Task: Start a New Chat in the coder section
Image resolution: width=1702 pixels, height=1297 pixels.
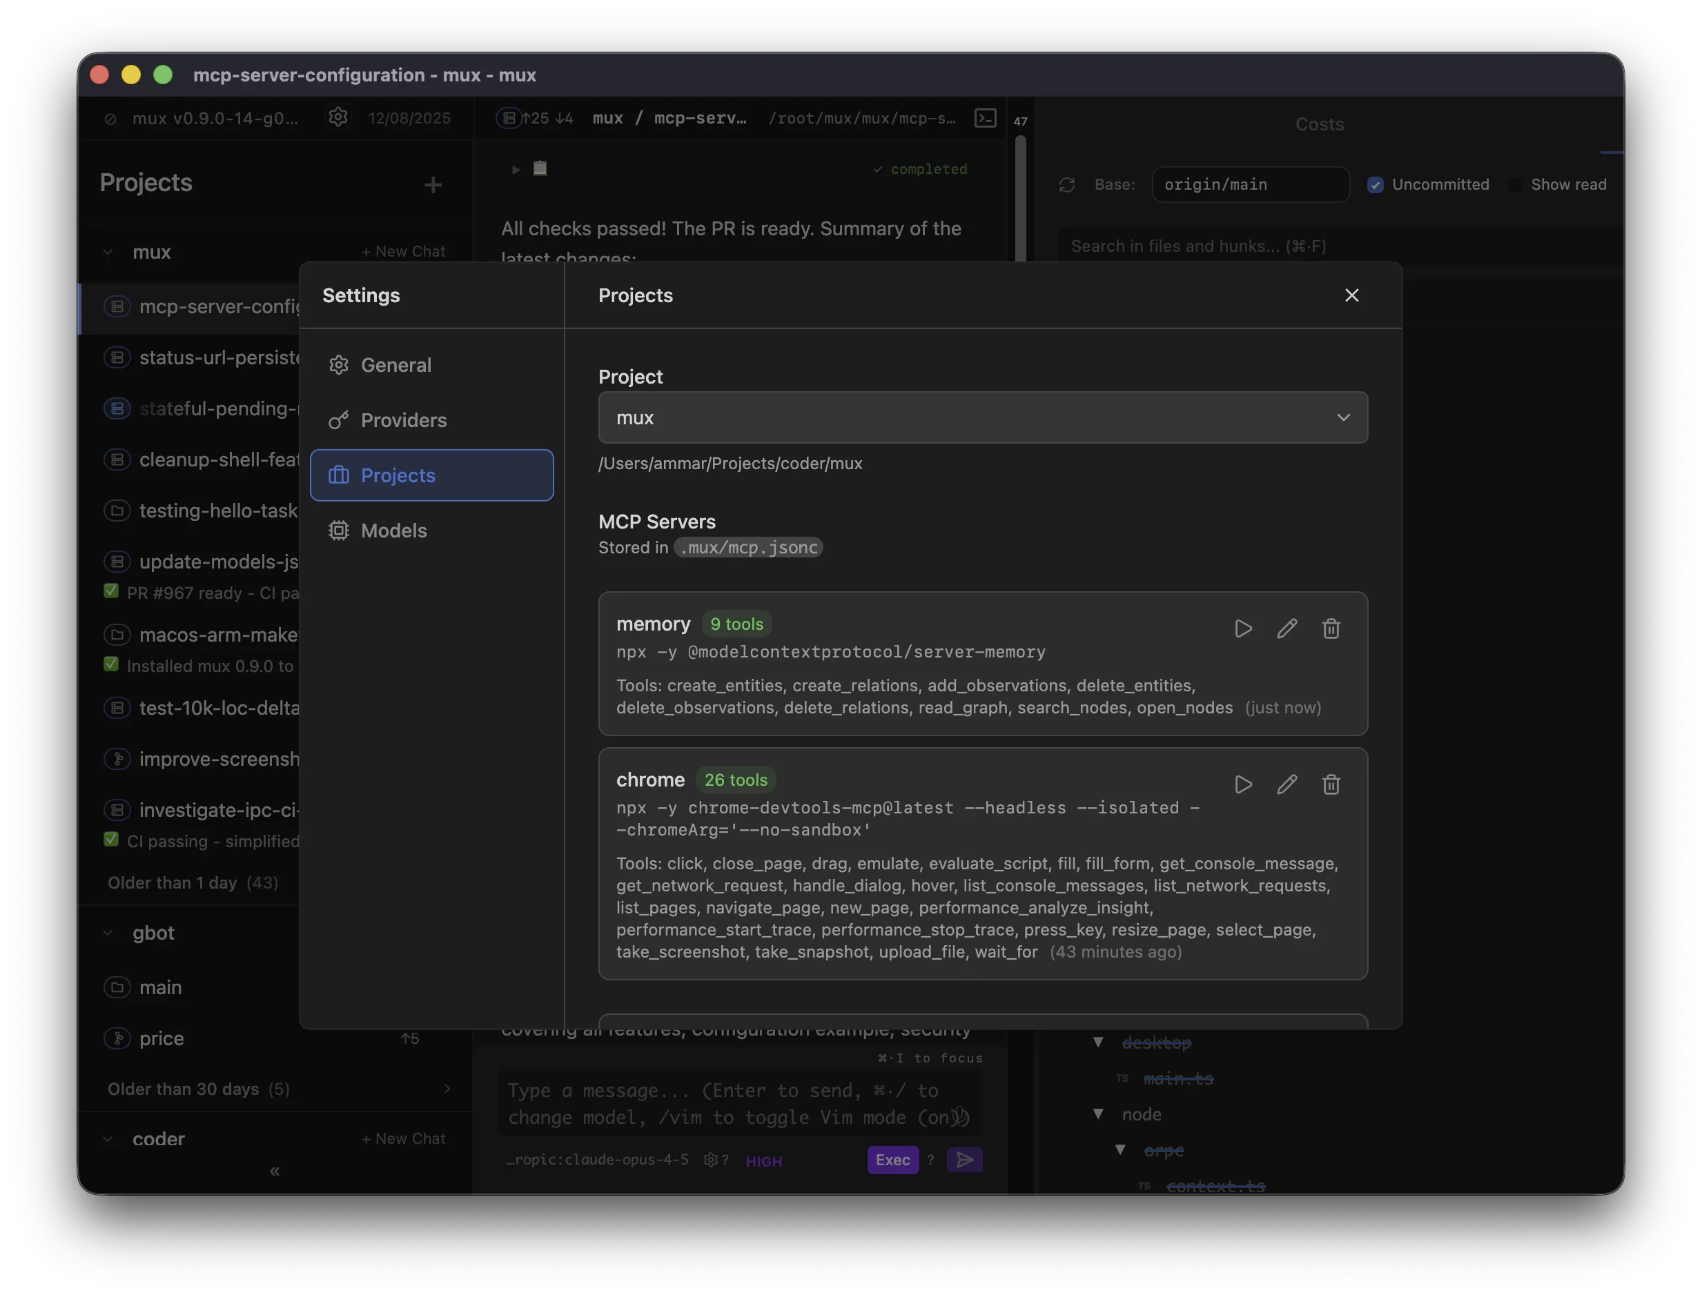Action: coord(404,1138)
